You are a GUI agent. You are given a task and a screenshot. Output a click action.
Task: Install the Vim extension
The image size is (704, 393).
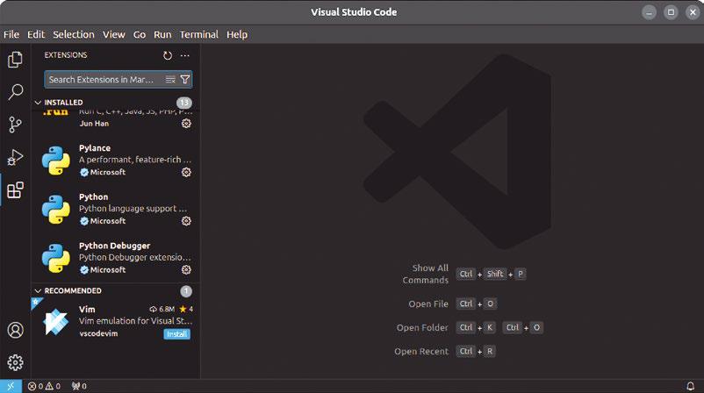[x=177, y=334]
